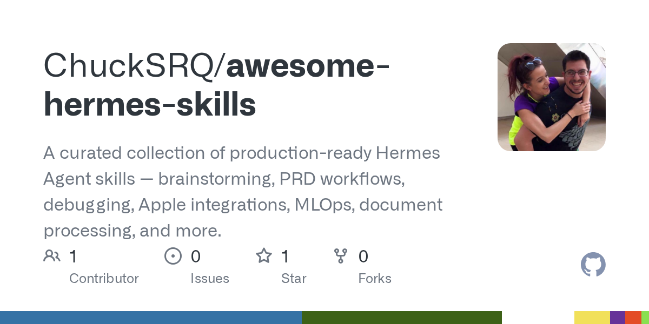Image resolution: width=649 pixels, height=324 pixels.
Task: Click the purple language bar segment
Action: 618,318
